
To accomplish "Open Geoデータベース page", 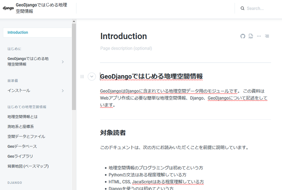I will (22, 146).
